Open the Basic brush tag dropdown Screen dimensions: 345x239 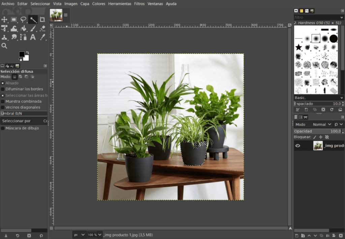[319, 98]
